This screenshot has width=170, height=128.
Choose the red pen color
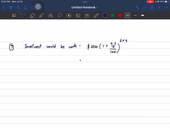pos(120,15)
